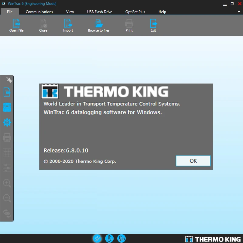Click the sidebar table grid icon

click(x=7, y=153)
